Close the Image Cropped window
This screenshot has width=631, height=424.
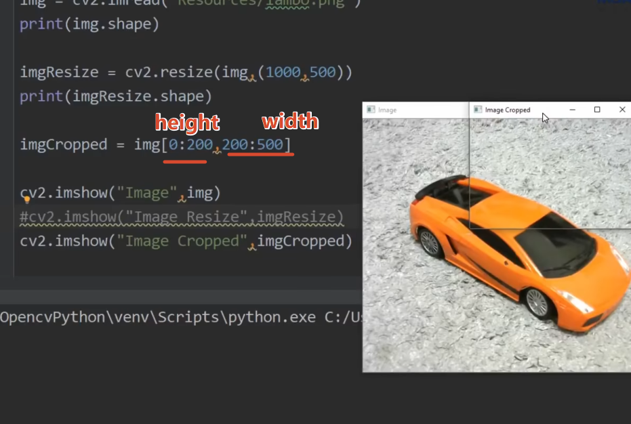pos(622,110)
